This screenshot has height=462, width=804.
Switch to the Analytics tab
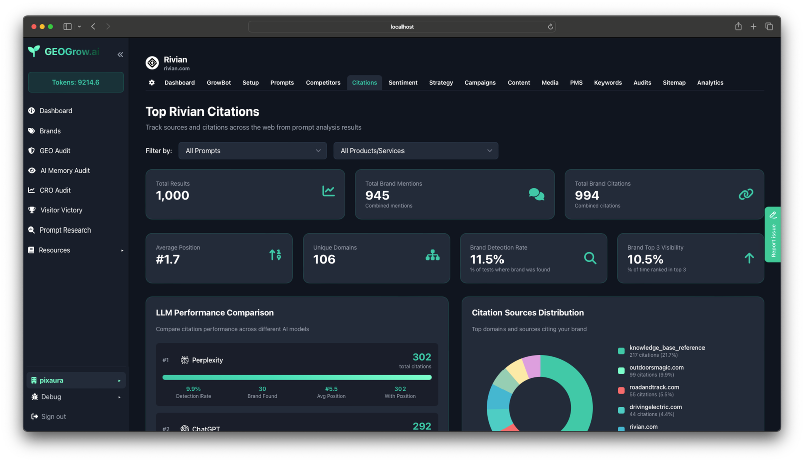710,83
